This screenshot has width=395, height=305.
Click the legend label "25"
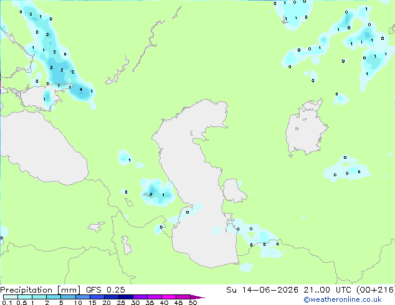pyautogui.click(x=121, y=303)
